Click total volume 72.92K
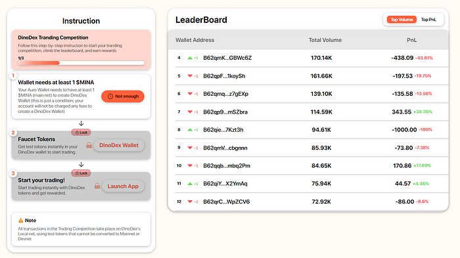This screenshot has width=460, height=258. click(x=321, y=202)
